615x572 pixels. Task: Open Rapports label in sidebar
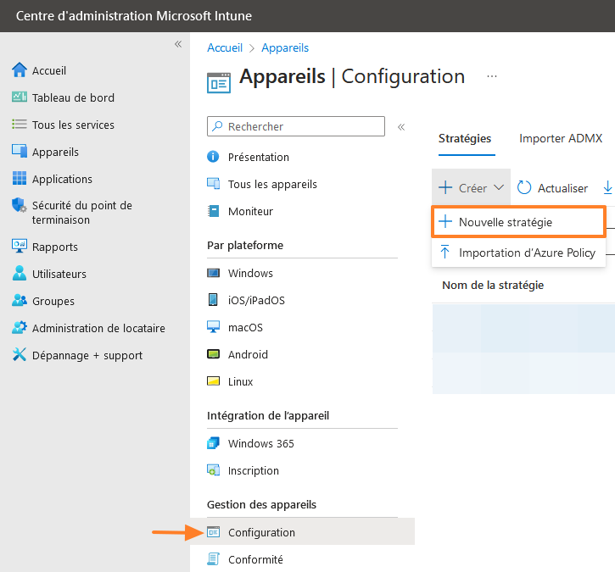point(55,247)
